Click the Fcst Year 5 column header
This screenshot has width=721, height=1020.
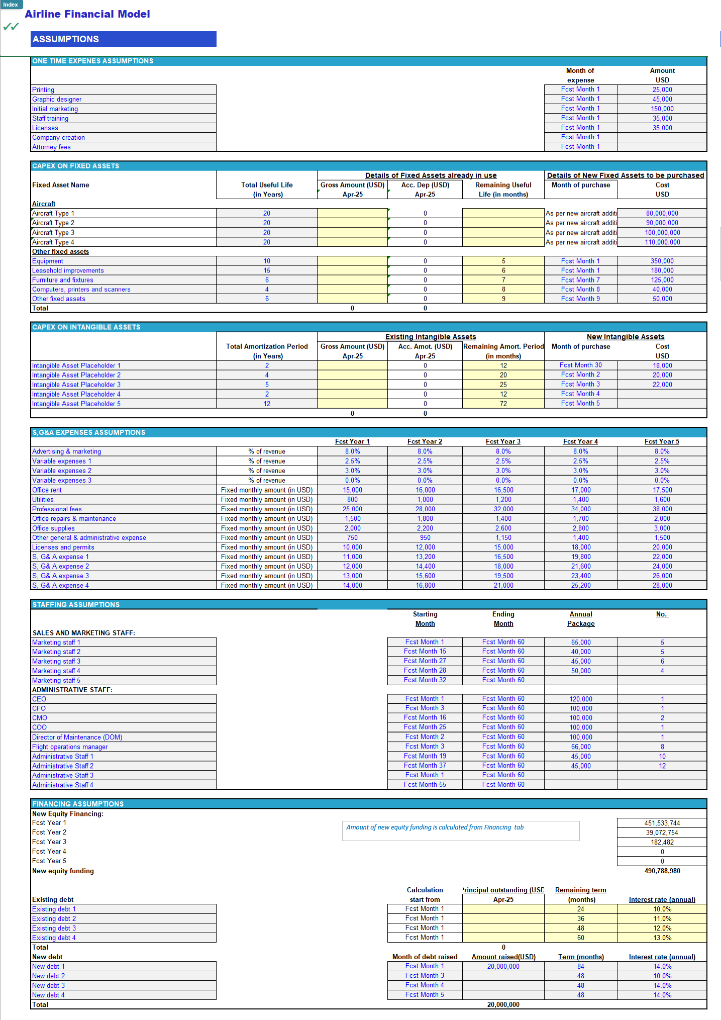[662, 442]
